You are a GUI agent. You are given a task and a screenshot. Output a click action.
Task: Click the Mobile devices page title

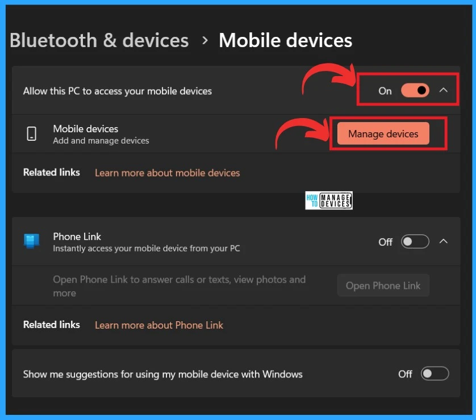[285, 40]
